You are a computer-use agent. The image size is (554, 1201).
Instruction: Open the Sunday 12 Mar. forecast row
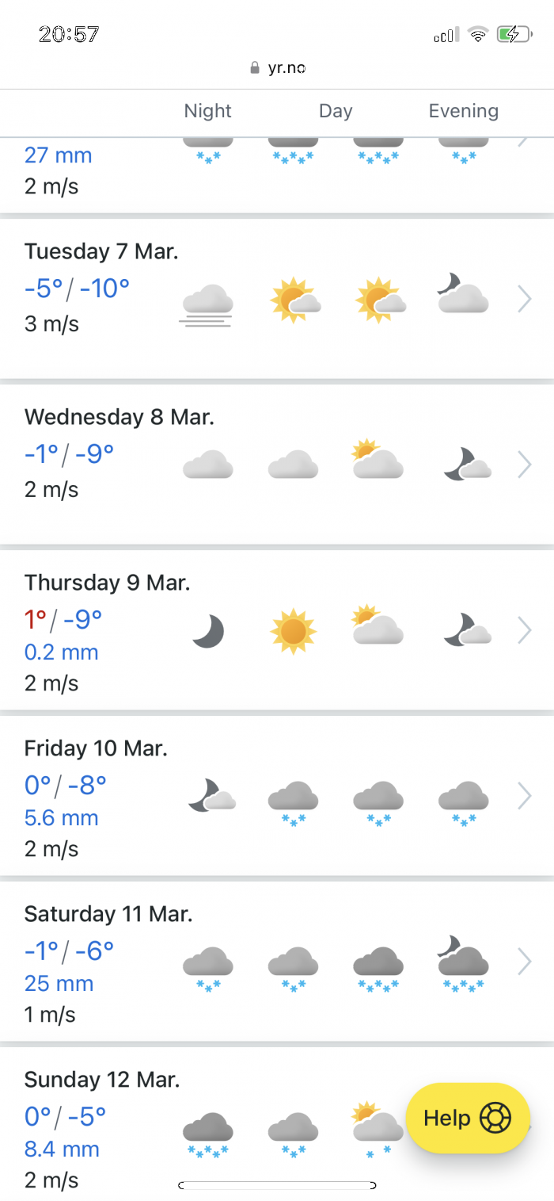pyautogui.click(x=277, y=1124)
